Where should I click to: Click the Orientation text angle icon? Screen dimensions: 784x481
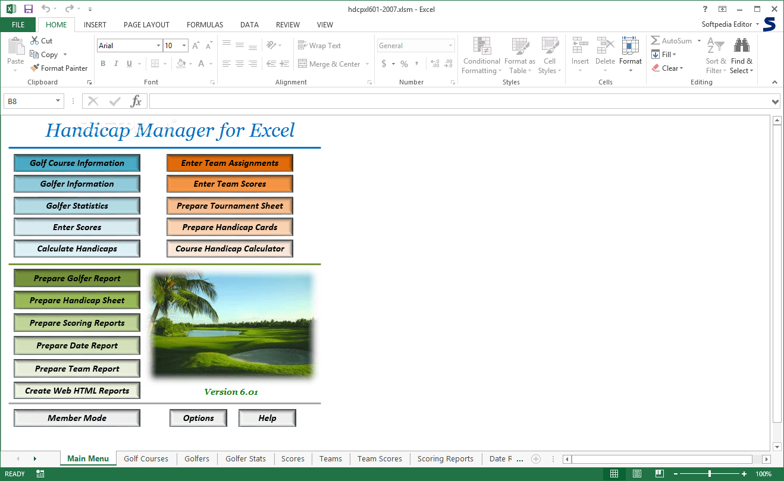(x=271, y=45)
